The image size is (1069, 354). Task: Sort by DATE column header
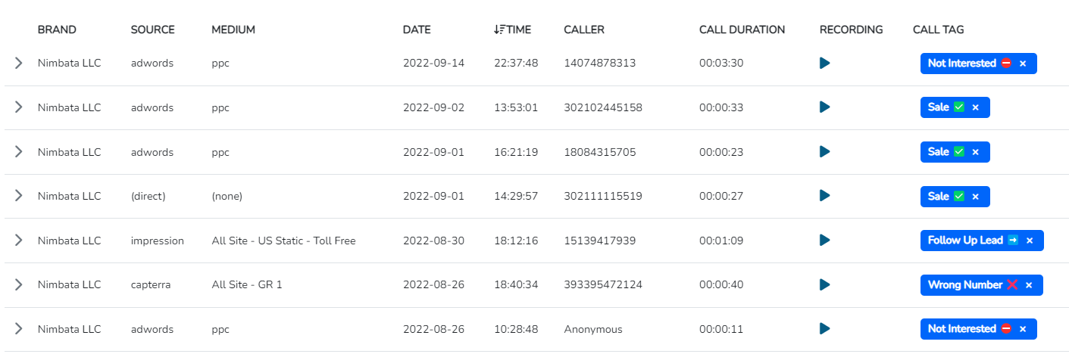(417, 29)
